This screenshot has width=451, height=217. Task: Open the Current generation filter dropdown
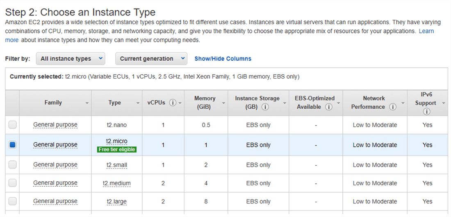pos(151,59)
